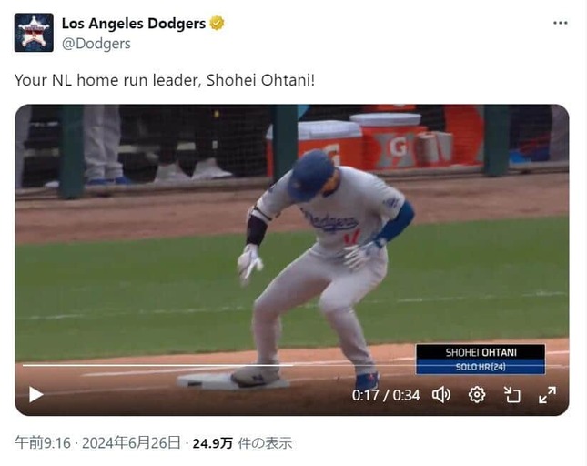
Task: Click the 24.9万 view count
Action: (213, 443)
